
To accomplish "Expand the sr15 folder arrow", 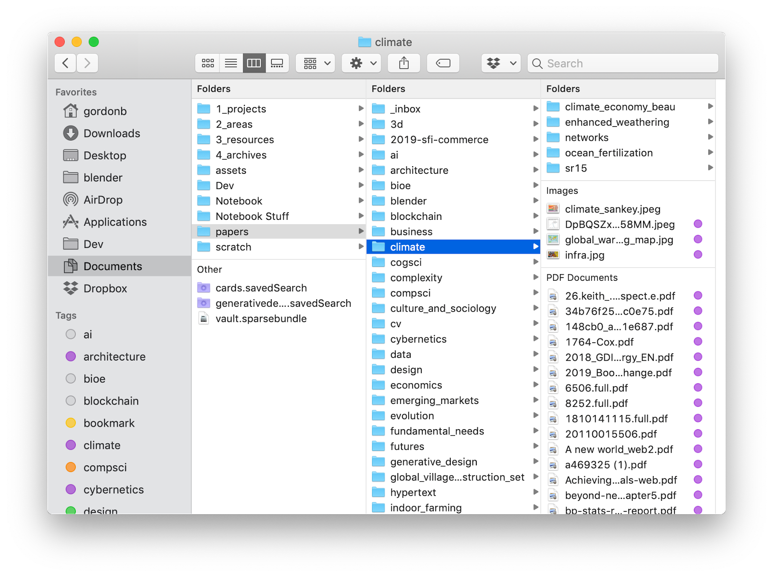I will [x=710, y=168].
